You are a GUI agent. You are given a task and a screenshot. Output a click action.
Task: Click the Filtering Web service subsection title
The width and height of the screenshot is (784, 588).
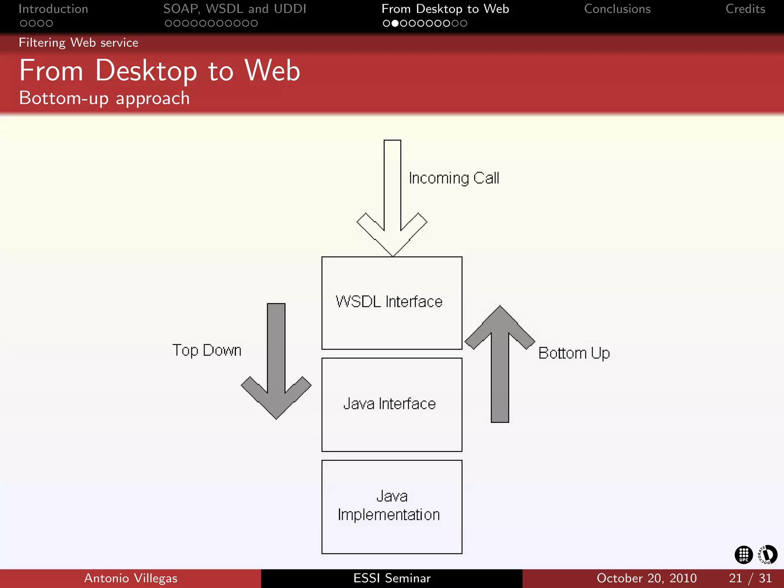pos(78,42)
